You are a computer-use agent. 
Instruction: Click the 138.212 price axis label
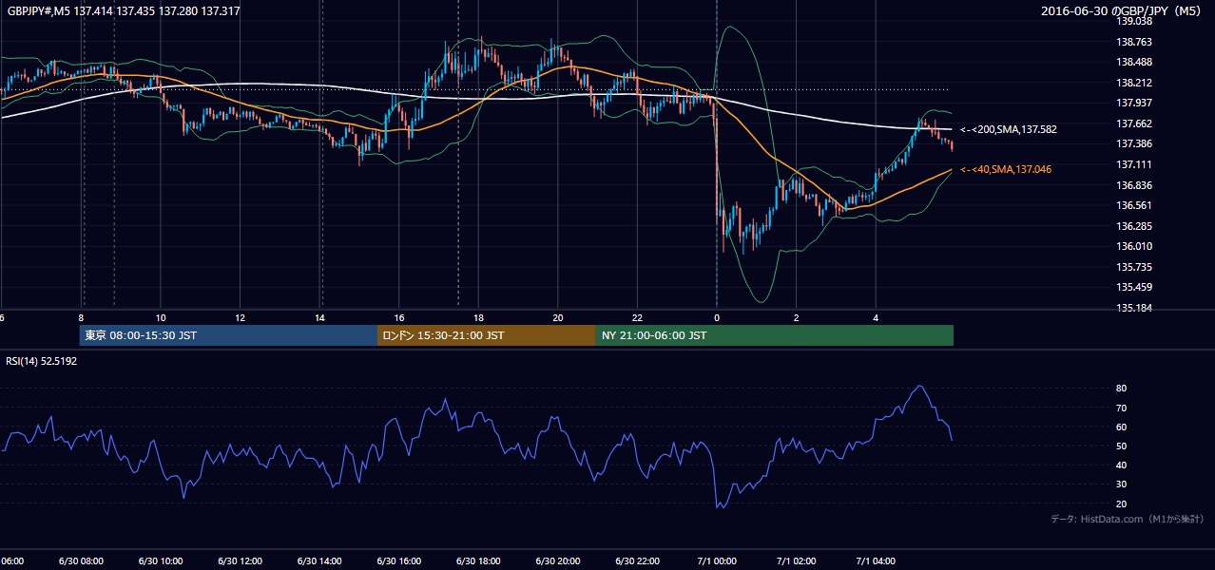coord(1134,83)
